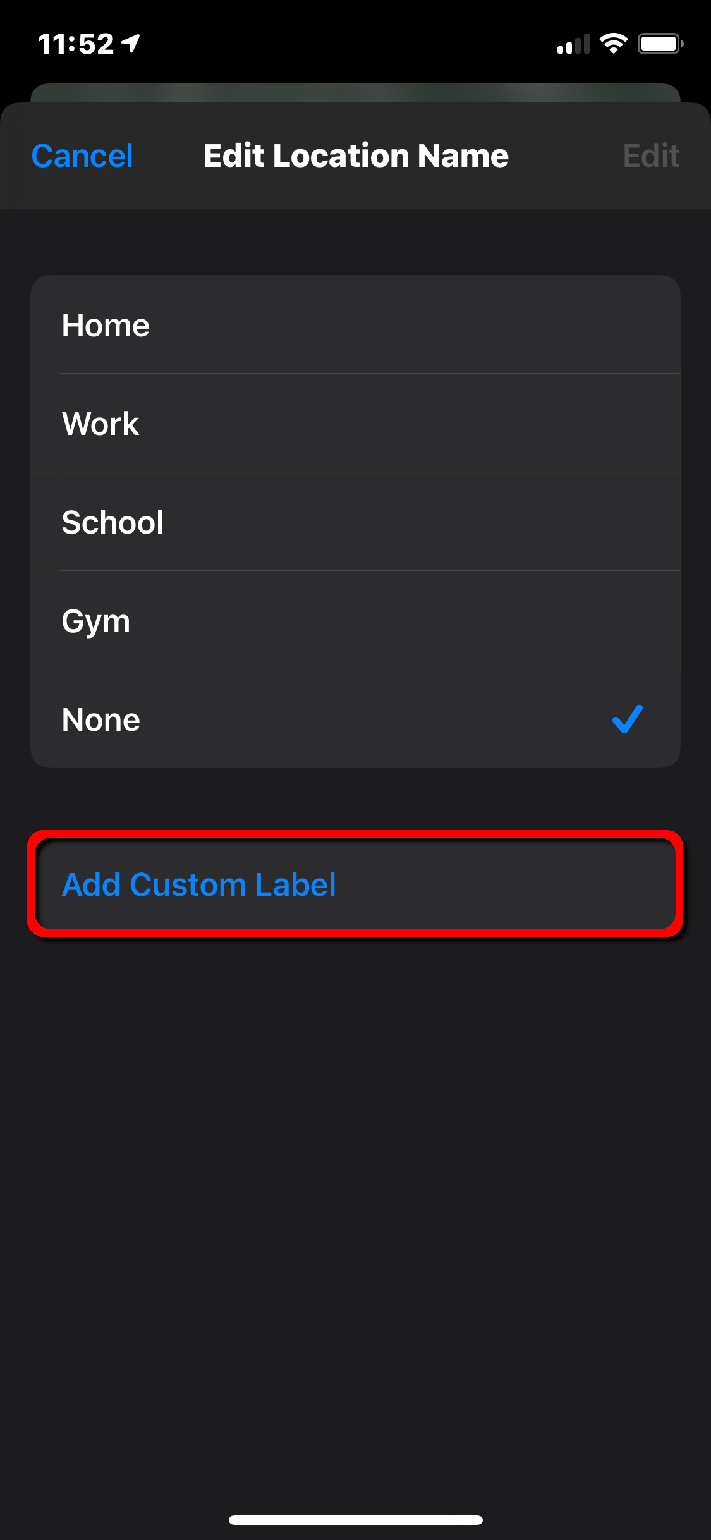Tap the home indicator bar
The width and height of the screenshot is (711, 1540).
click(355, 1520)
